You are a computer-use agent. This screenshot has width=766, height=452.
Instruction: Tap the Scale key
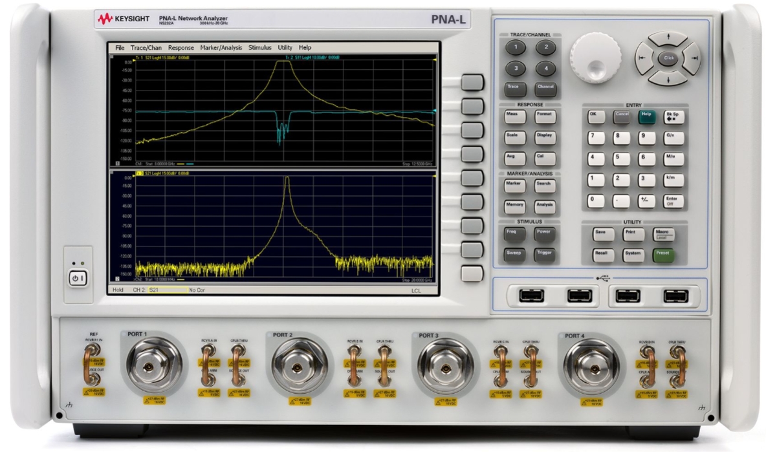click(514, 137)
